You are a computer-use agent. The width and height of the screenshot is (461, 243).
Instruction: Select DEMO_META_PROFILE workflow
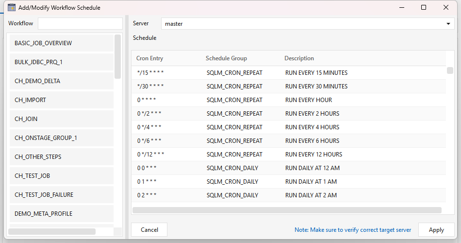point(62,213)
